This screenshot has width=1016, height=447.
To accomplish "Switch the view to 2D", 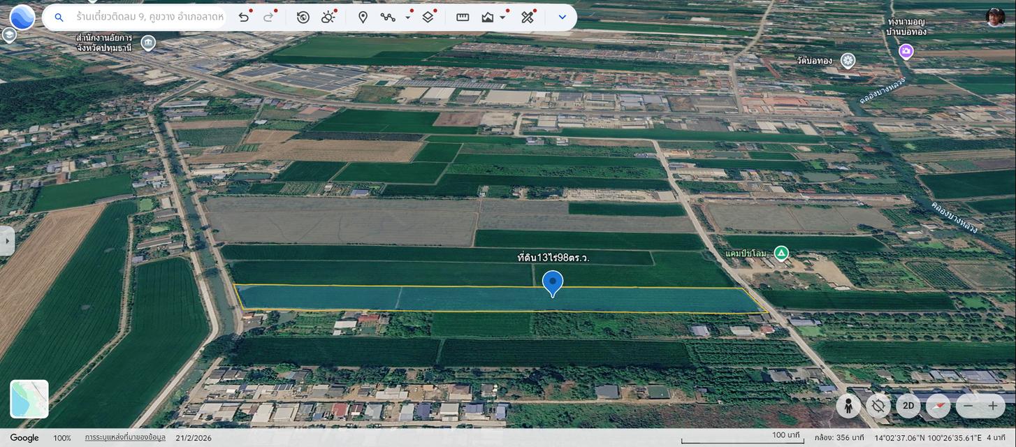I will coord(908,405).
